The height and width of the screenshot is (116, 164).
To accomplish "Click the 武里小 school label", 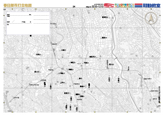I will point(67,93).
